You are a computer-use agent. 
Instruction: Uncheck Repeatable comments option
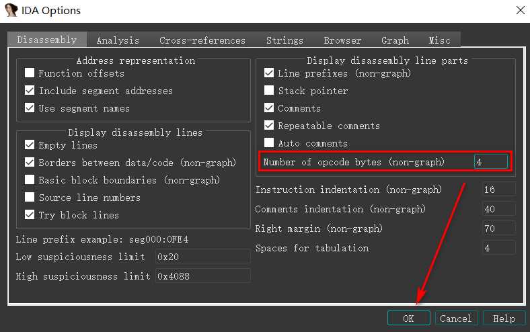click(269, 126)
